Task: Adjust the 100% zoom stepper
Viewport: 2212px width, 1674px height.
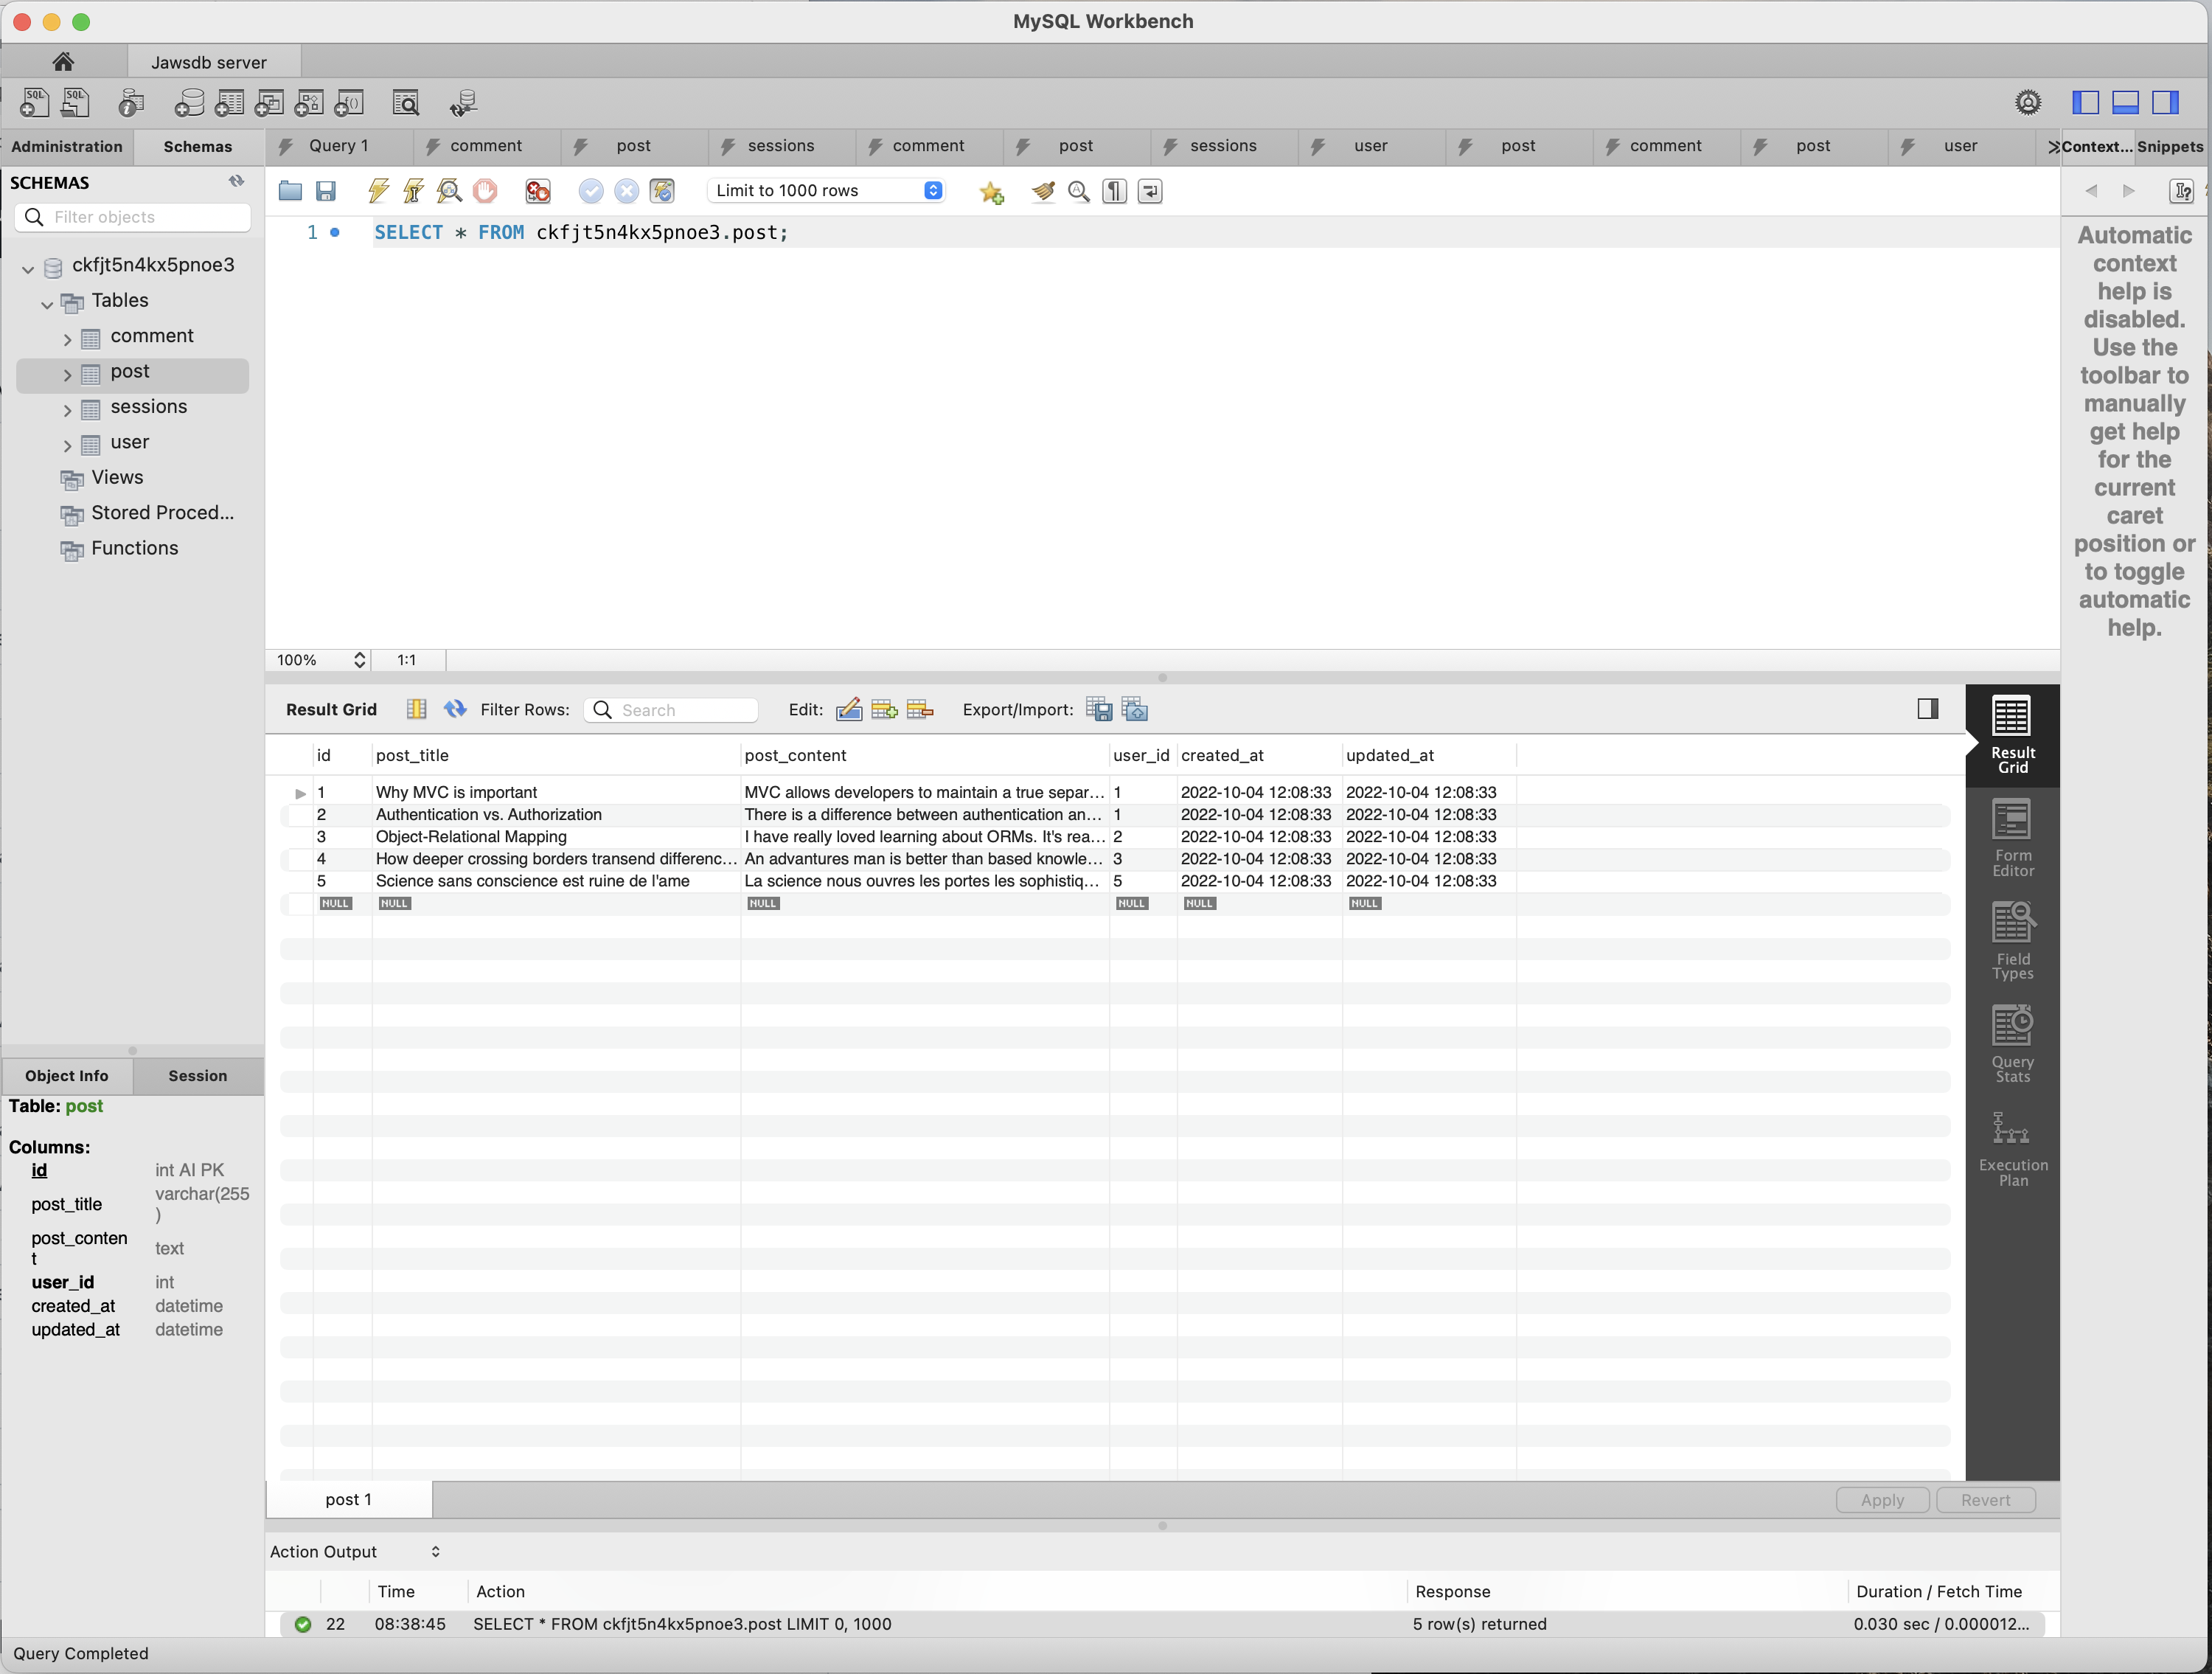Action: click(359, 660)
